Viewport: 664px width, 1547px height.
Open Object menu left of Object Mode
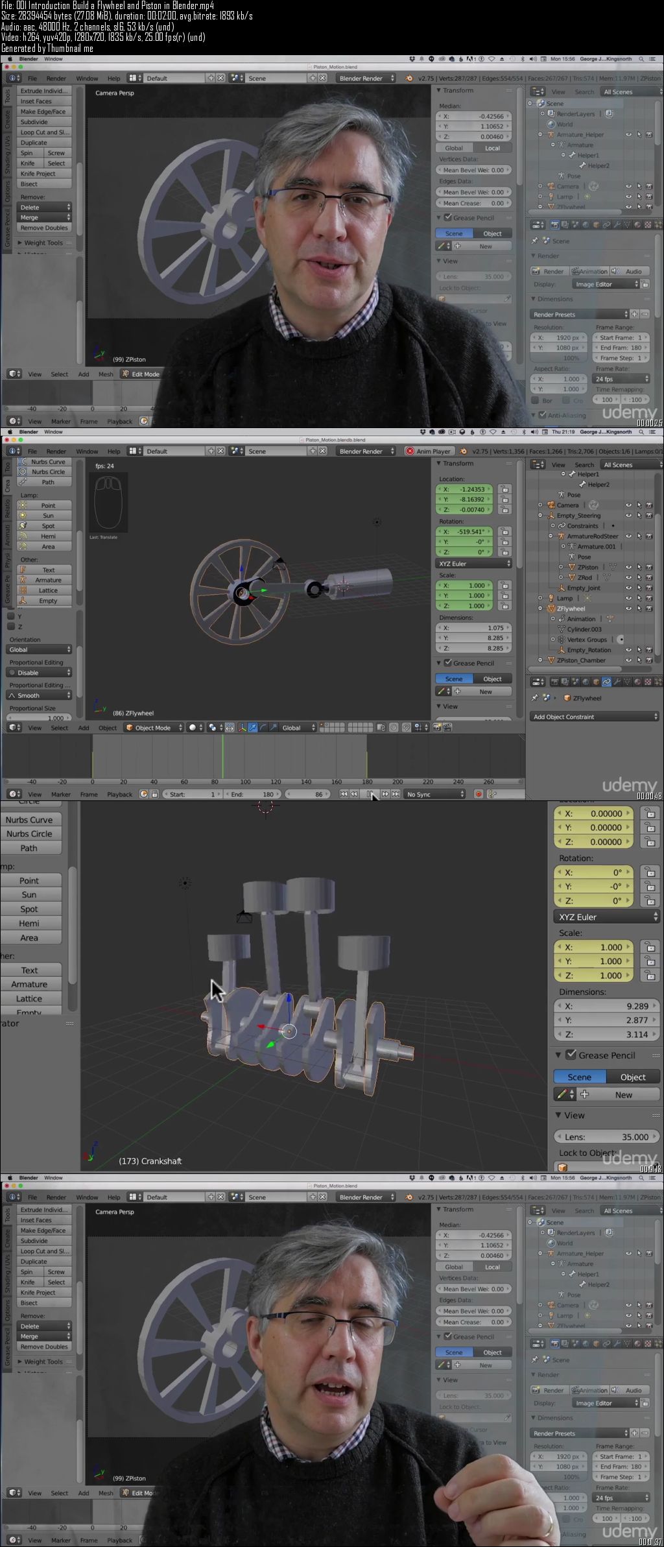(108, 728)
